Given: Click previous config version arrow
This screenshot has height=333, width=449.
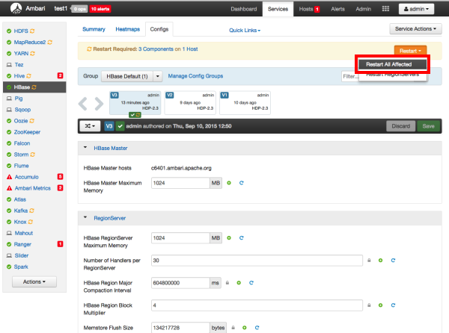Looking at the screenshot, I should pyautogui.click(x=85, y=104).
